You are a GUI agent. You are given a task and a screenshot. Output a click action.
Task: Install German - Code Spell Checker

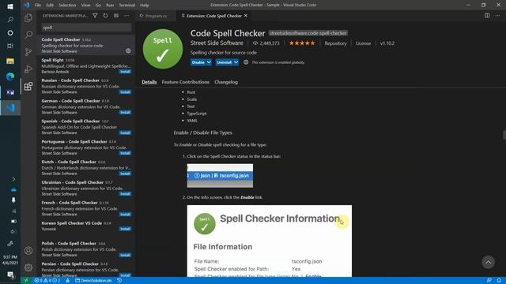coord(125,112)
